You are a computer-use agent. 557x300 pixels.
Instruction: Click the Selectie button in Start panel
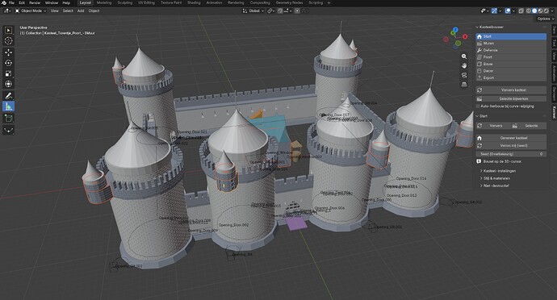pyautogui.click(x=529, y=126)
